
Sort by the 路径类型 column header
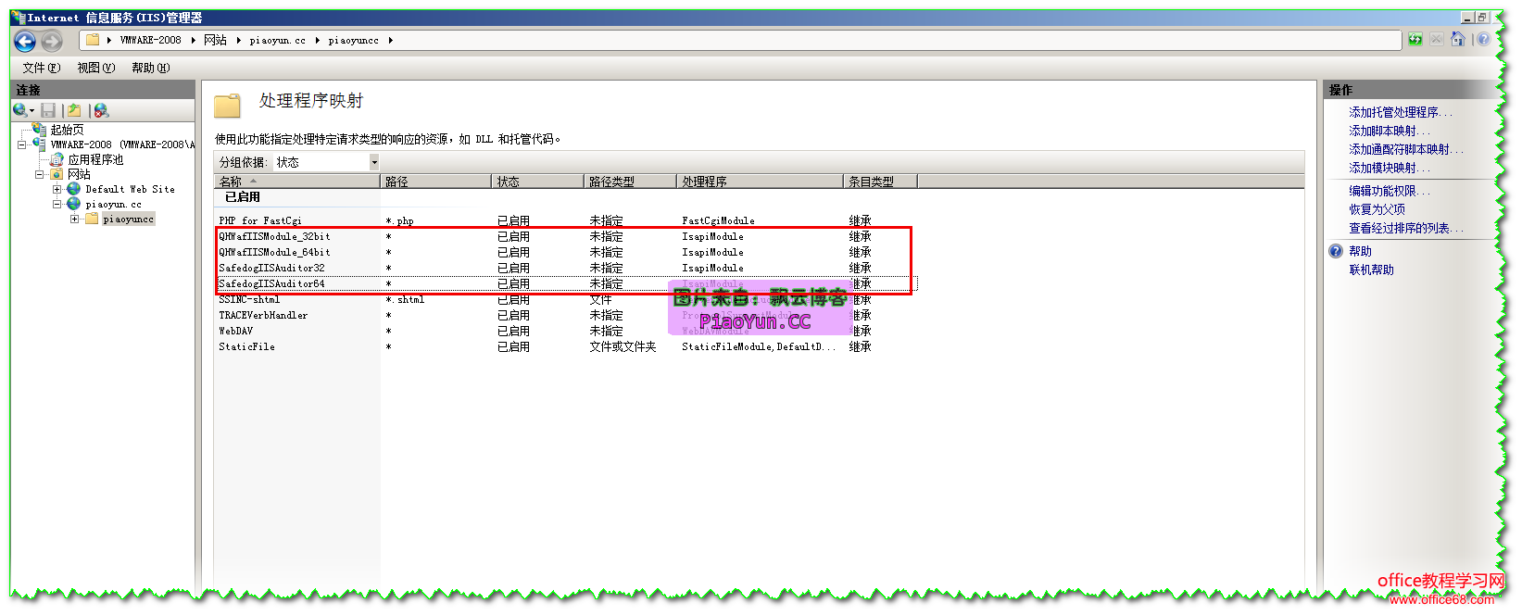631,182
